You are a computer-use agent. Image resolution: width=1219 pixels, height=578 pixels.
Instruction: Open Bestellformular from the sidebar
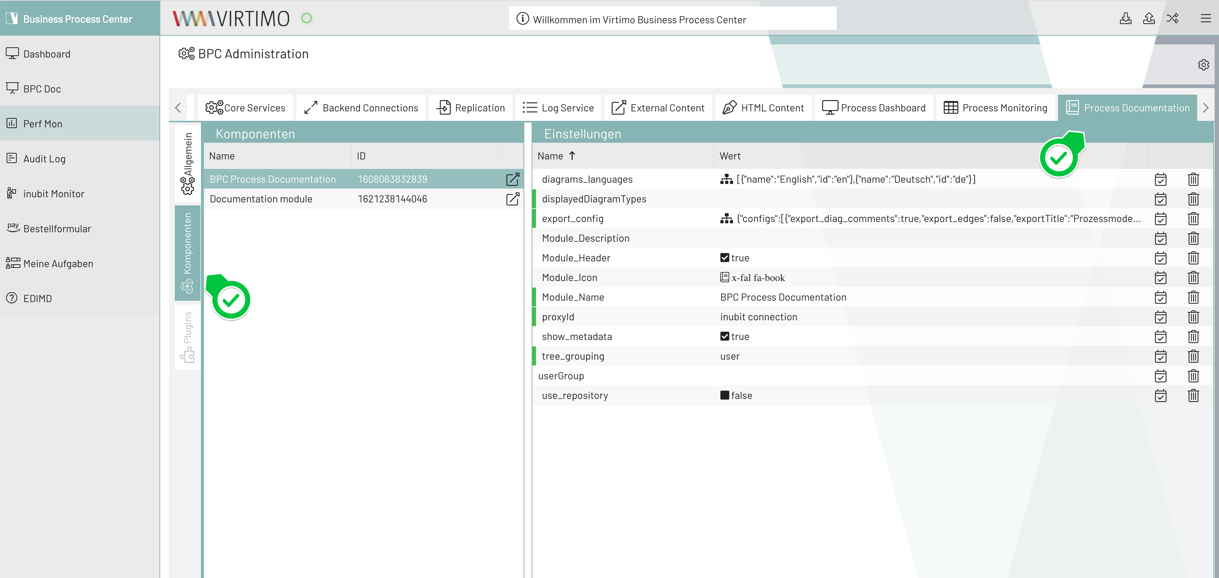57,229
